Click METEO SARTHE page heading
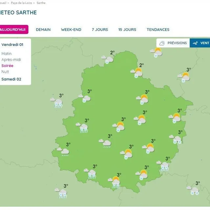This screenshot has width=210, height=210. (x=18, y=12)
